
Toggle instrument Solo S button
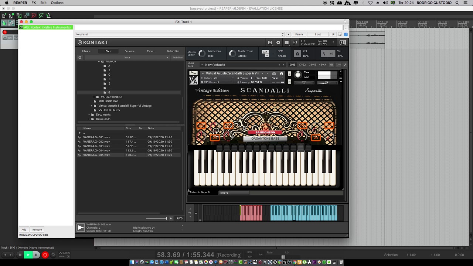pos(289,74)
